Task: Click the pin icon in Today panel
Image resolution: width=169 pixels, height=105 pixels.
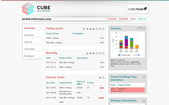Action: point(84,29)
